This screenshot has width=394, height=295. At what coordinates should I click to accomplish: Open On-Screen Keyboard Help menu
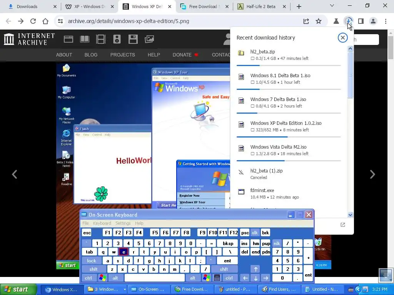(x=139, y=223)
